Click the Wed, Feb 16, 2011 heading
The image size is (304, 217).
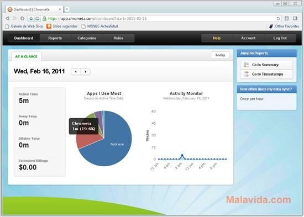pyautogui.click(x=39, y=71)
